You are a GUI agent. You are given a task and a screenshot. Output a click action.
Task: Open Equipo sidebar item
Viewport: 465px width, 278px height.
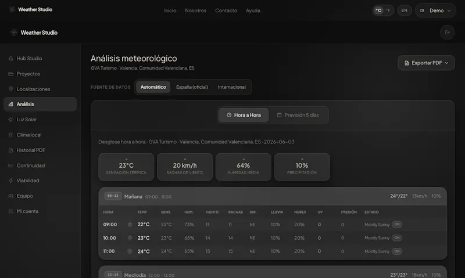pyautogui.click(x=40, y=196)
